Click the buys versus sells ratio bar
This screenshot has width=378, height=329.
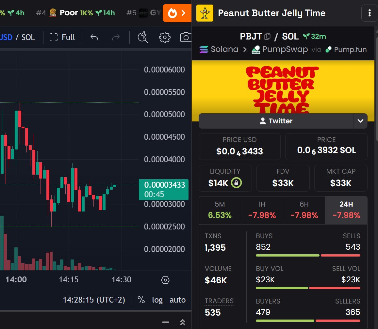tap(308, 255)
